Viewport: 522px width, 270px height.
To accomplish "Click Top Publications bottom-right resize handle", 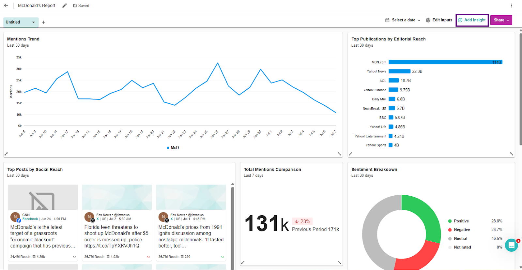I will tap(512, 154).
